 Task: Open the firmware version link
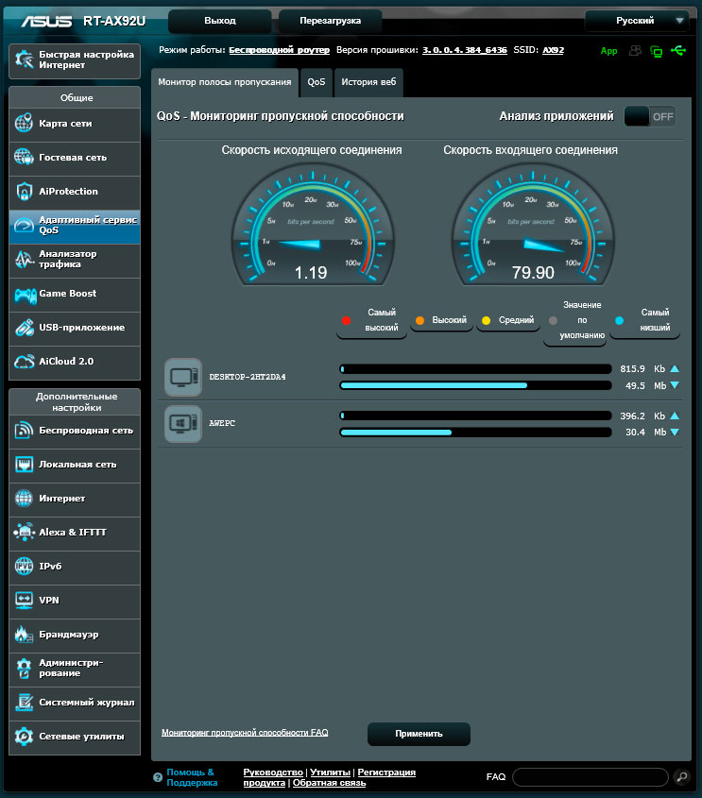[x=465, y=50]
